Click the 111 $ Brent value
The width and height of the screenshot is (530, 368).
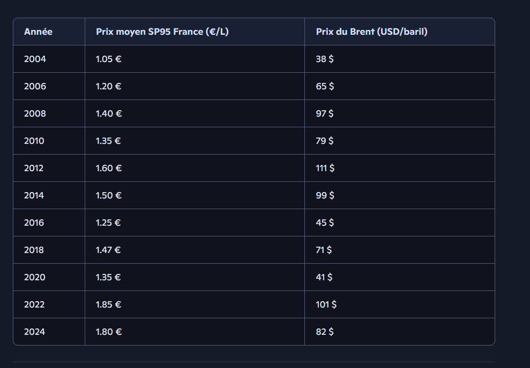pos(325,168)
